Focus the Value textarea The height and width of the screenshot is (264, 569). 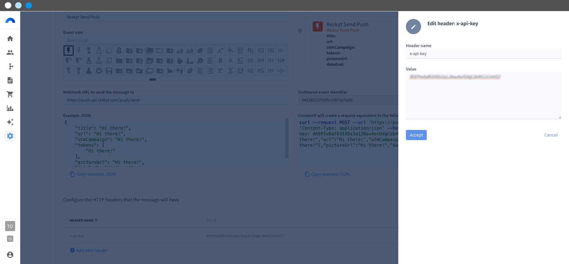484,95
